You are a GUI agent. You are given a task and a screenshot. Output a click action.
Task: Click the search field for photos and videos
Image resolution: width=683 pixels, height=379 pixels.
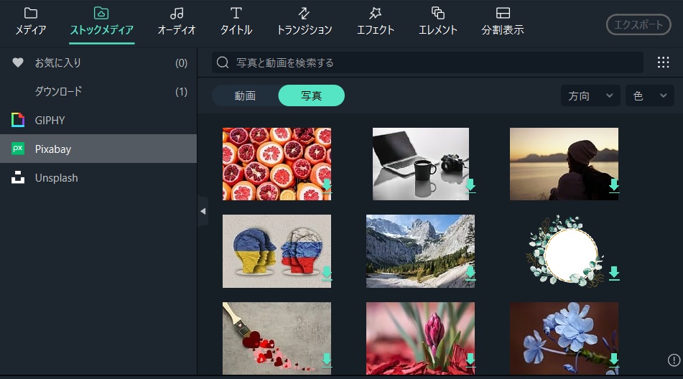tap(427, 62)
